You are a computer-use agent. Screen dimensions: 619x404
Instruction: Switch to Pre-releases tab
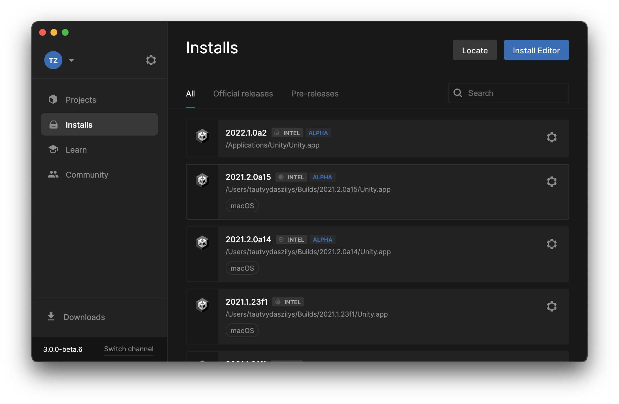(315, 94)
